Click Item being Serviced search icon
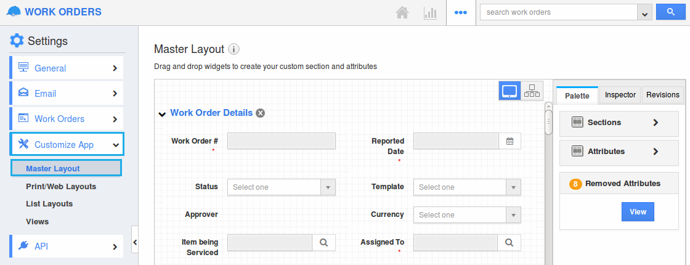The image size is (690, 265). [323, 243]
